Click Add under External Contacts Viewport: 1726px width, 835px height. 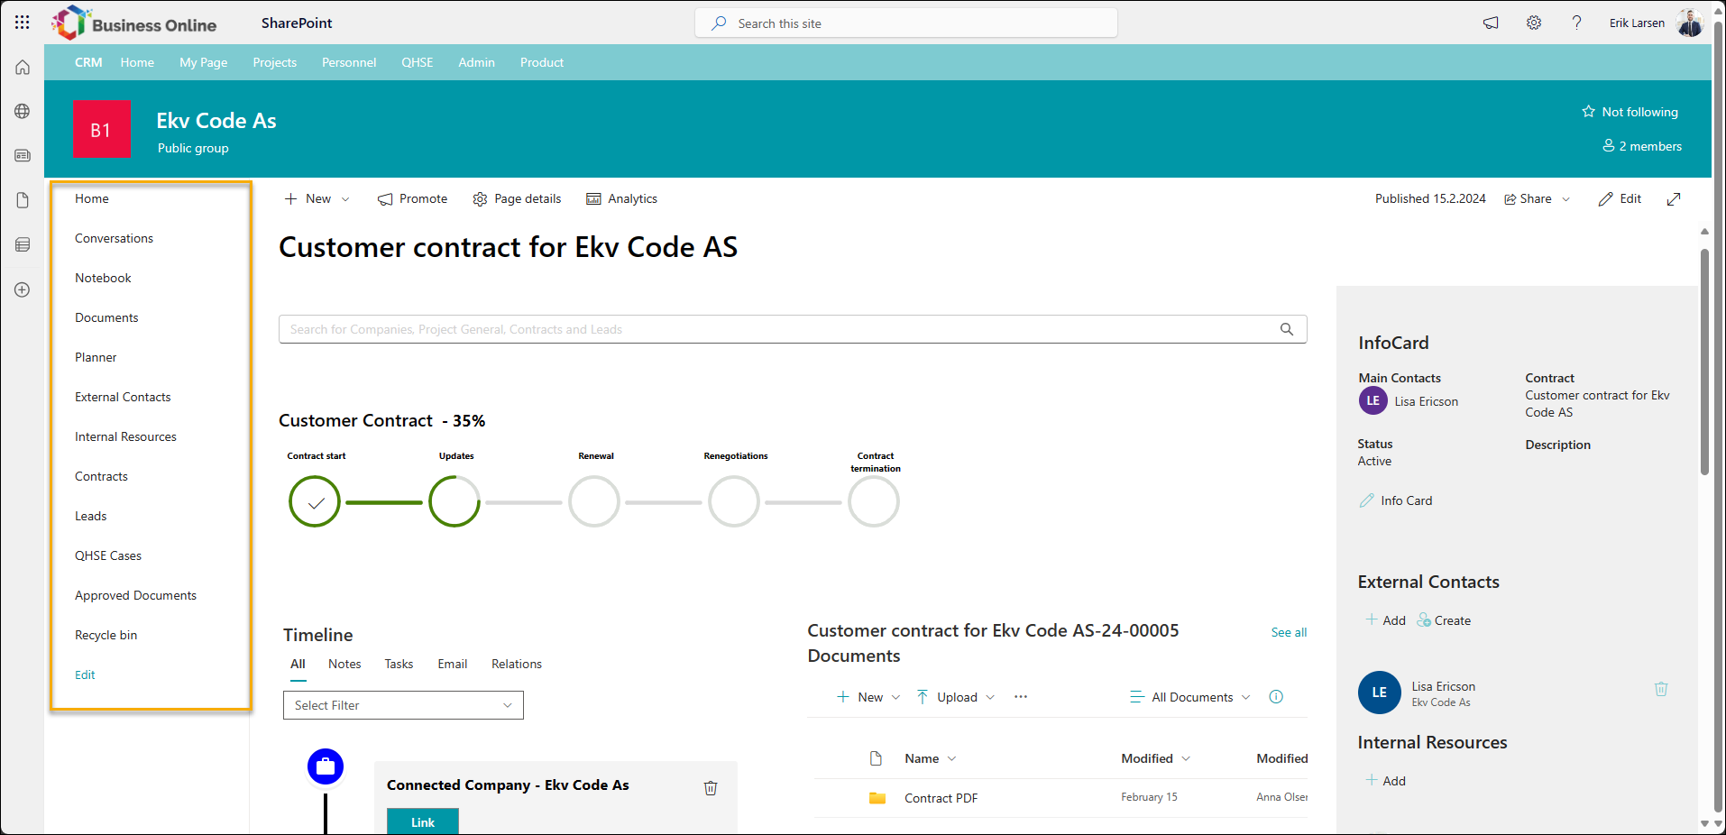[1386, 620]
